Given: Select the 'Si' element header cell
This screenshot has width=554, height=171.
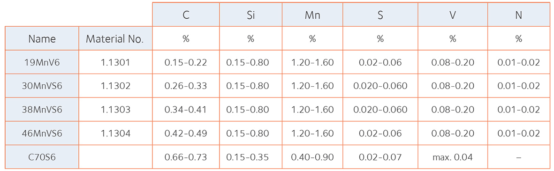Looking at the screenshot, I should coord(250,15).
